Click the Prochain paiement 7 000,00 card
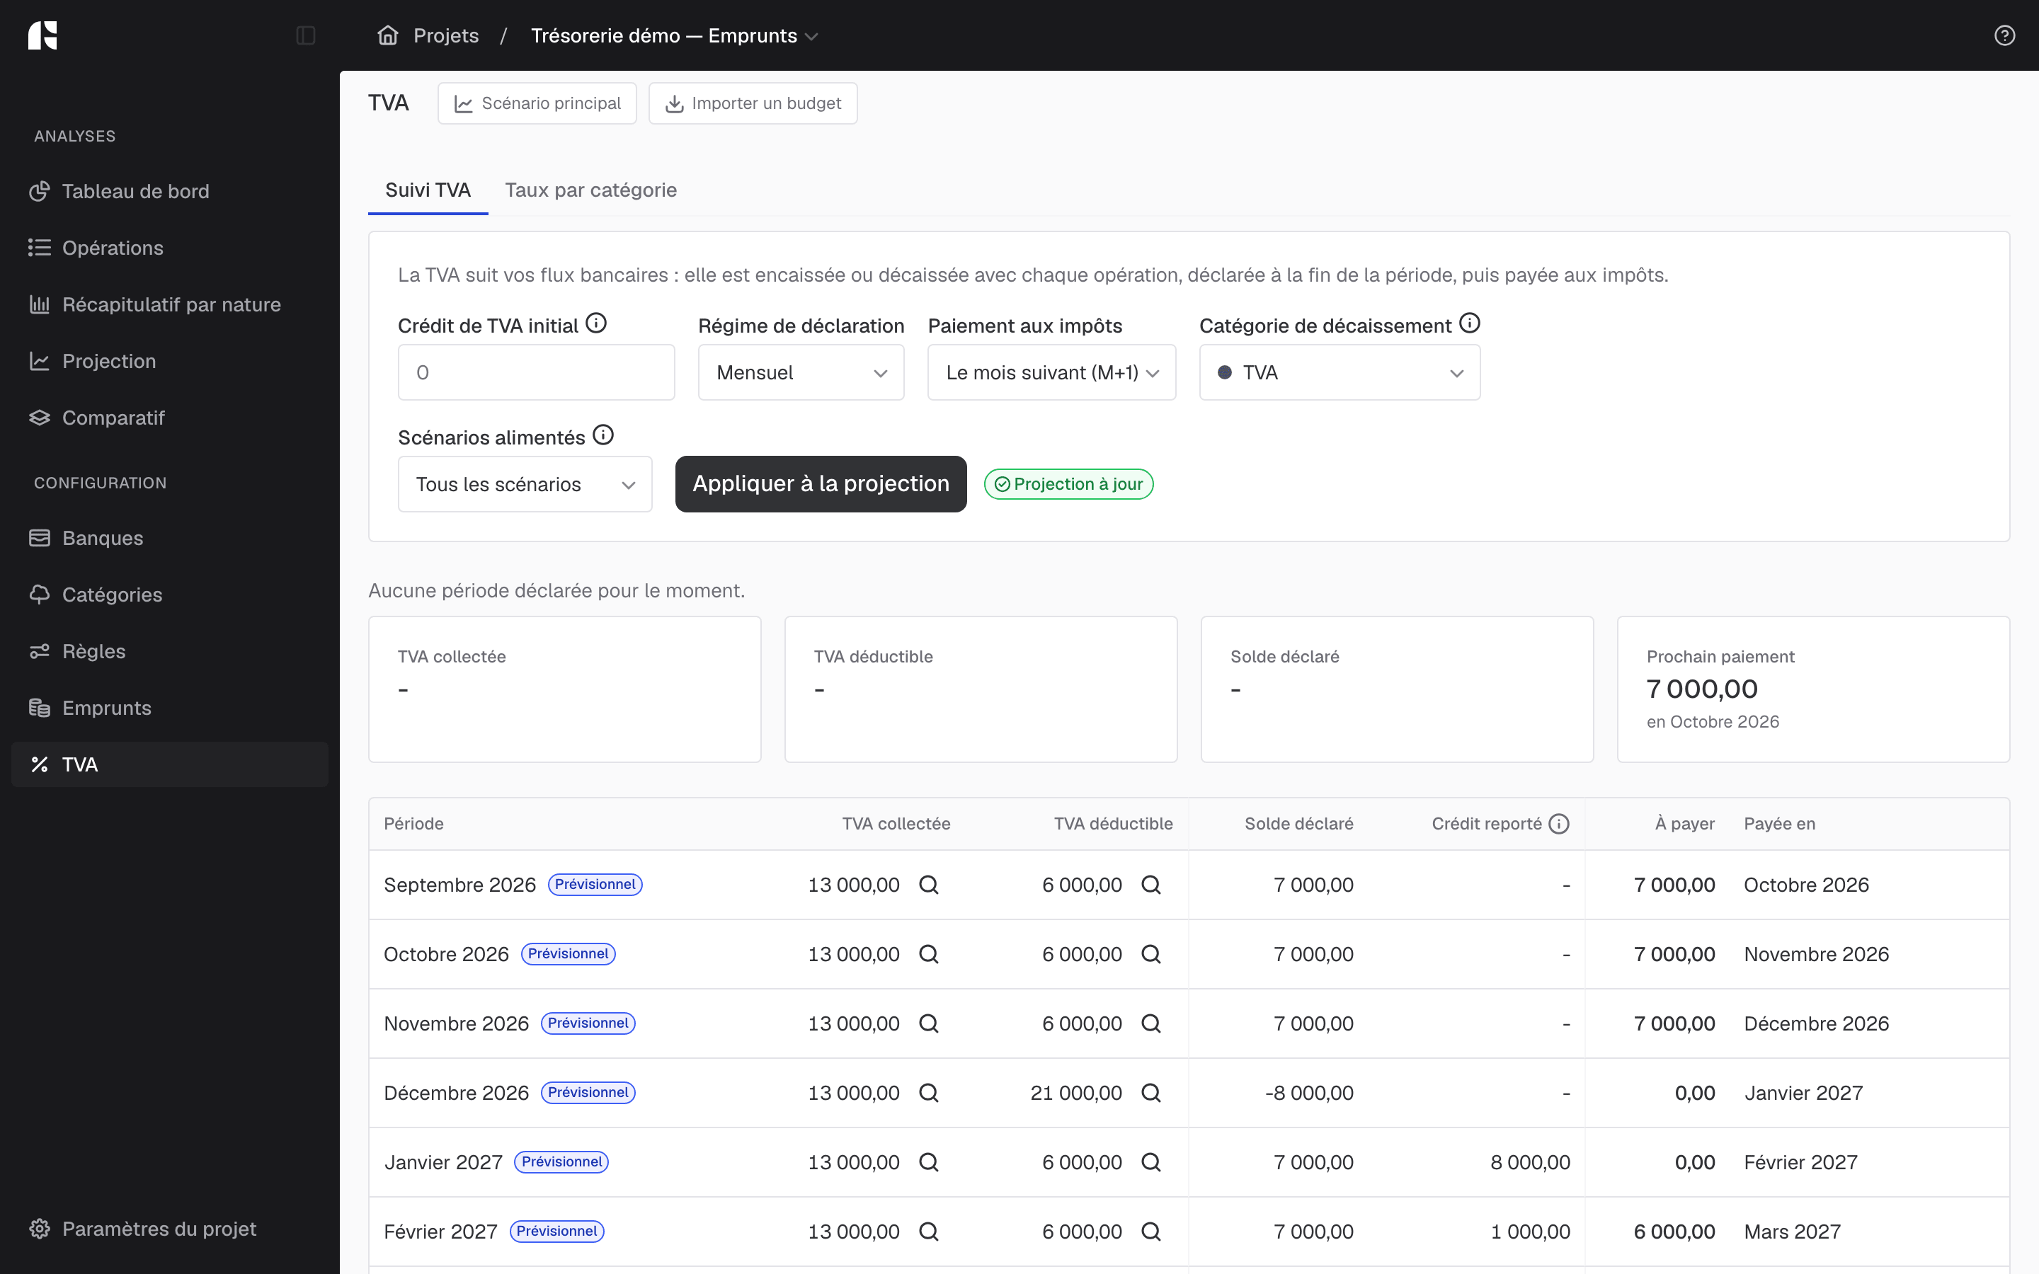Screen dimensions: 2039x1274 tap(1813, 689)
